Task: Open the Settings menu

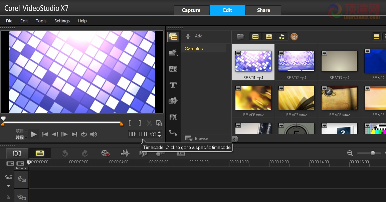Action: pos(62,21)
